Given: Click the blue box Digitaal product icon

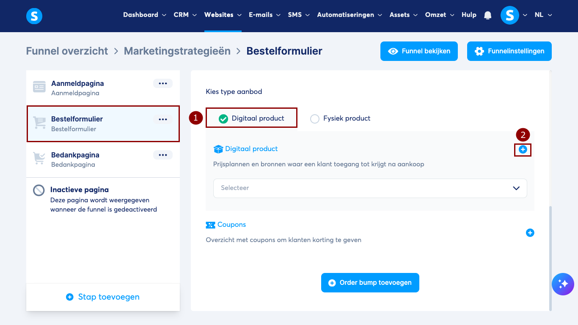Looking at the screenshot, I should point(218,149).
